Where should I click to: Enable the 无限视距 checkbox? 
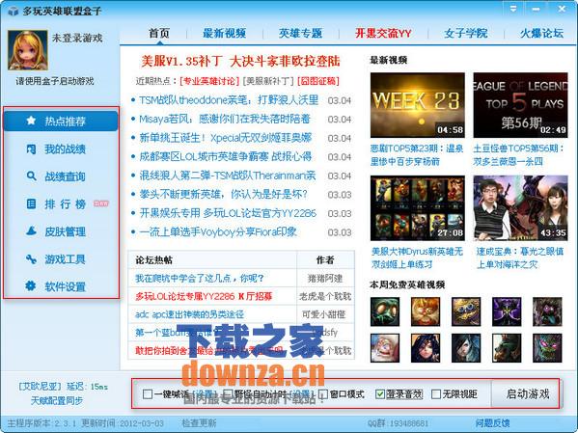436,394
